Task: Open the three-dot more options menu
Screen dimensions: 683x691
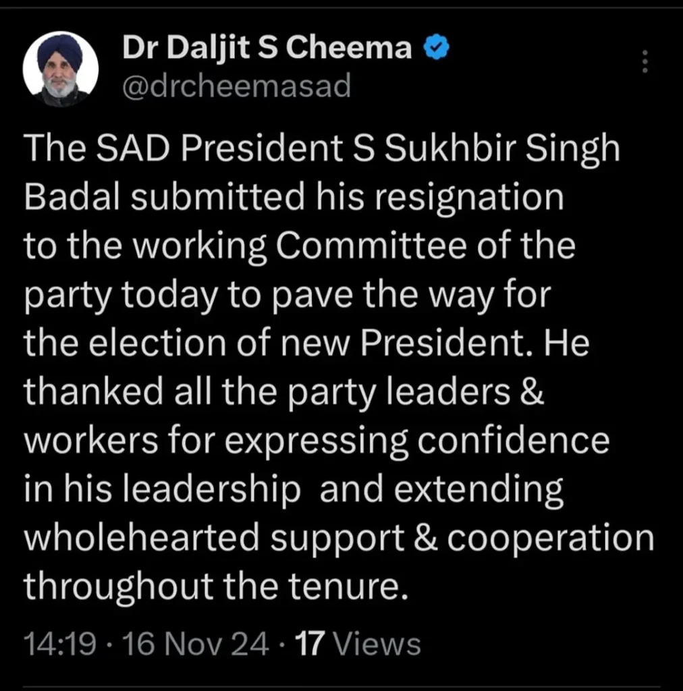Action: (645, 62)
